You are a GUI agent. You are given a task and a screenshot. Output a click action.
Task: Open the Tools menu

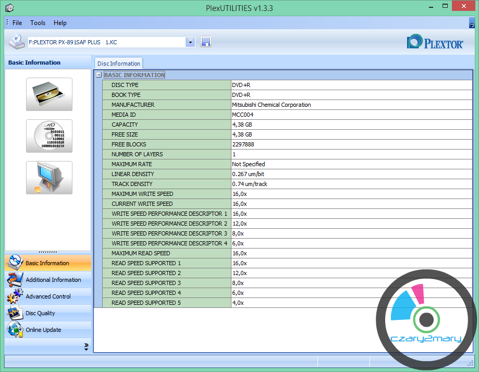(x=38, y=23)
